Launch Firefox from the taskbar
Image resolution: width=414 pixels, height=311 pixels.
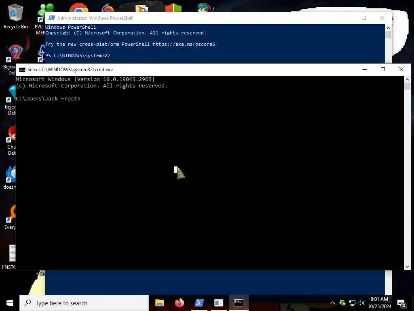pos(179,303)
